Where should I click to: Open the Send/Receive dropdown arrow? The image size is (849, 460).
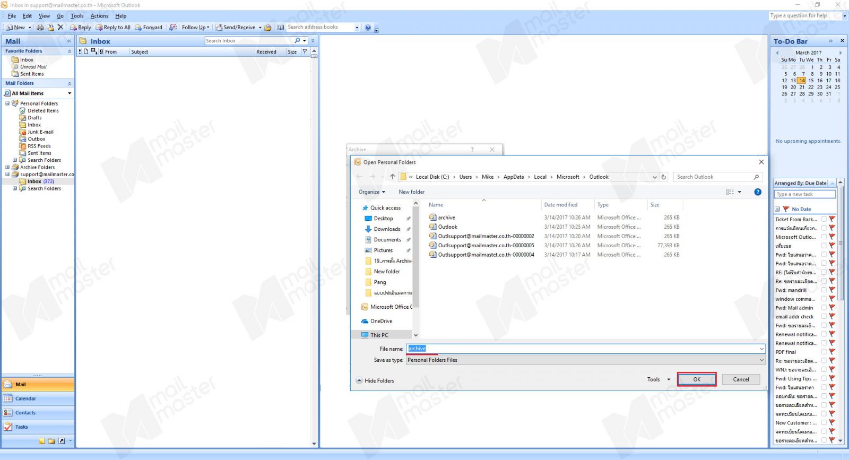tap(260, 28)
